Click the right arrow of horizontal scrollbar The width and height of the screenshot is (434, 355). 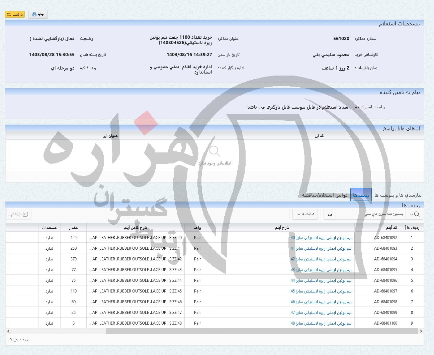pyautogui.click(x=421, y=331)
